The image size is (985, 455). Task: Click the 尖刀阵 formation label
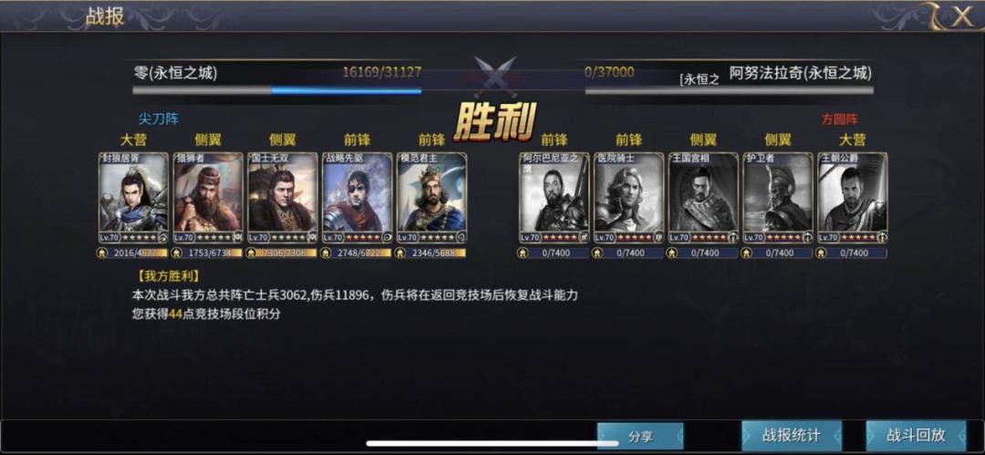159,119
